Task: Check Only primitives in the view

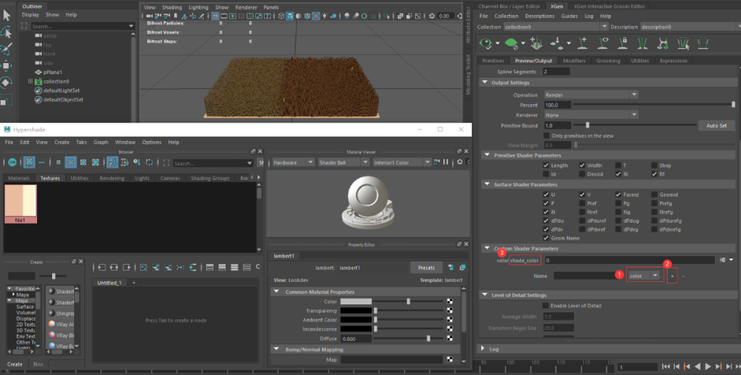Action: click(545, 136)
